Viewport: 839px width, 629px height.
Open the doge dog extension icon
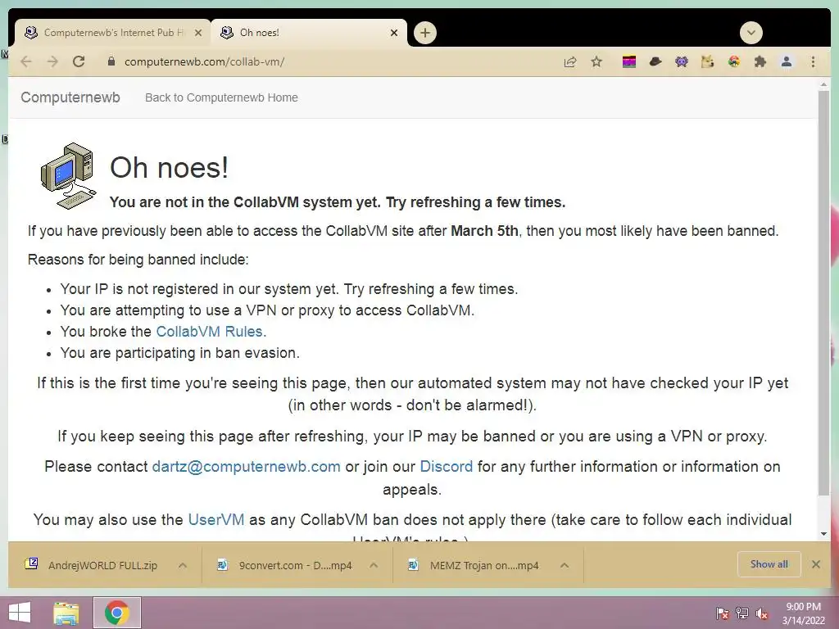tap(707, 62)
